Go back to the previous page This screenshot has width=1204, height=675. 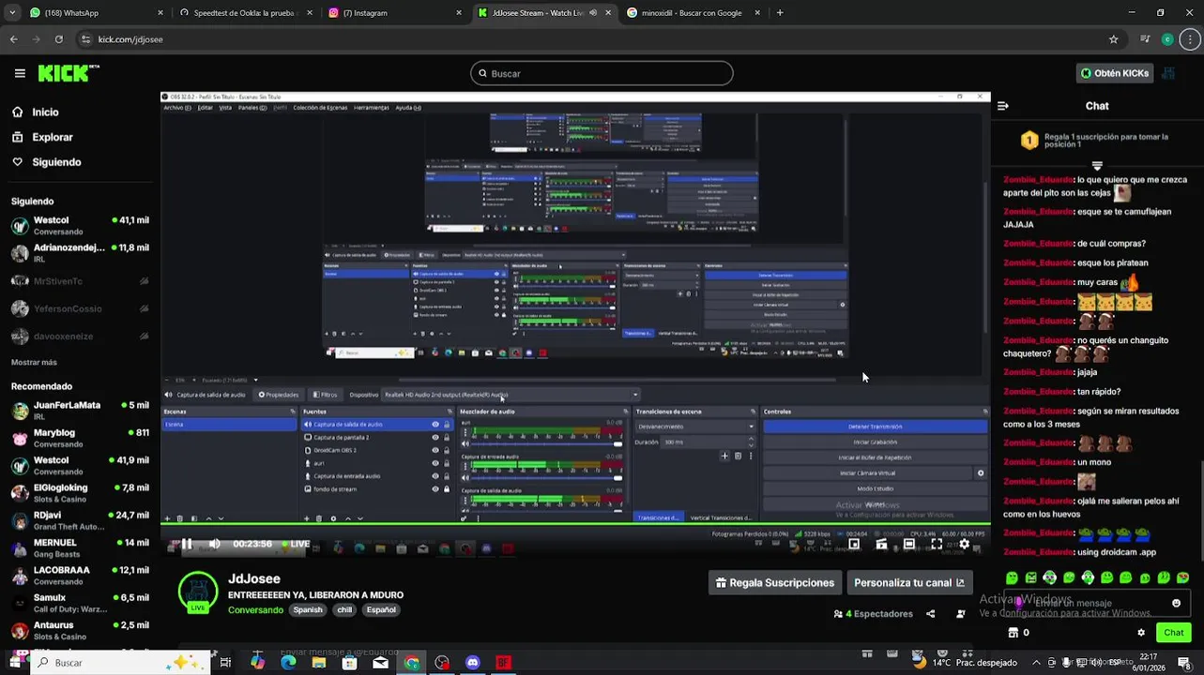(x=13, y=39)
